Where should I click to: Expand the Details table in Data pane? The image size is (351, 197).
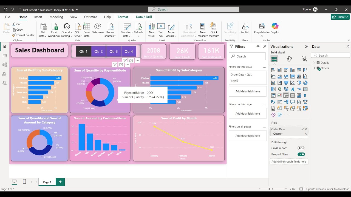[x=314, y=63]
